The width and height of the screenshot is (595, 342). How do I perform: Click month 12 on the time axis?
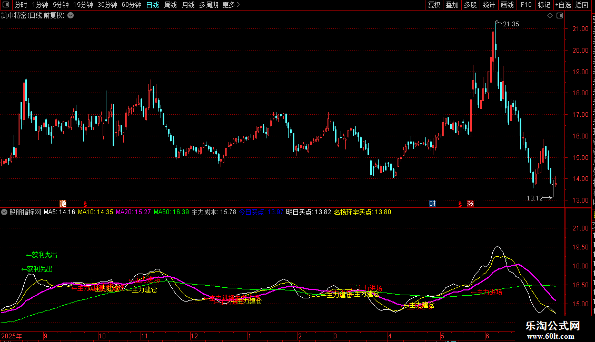point(194,336)
